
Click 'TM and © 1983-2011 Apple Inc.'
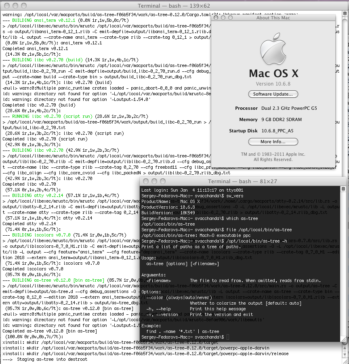pyautogui.click(x=273, y=154)
